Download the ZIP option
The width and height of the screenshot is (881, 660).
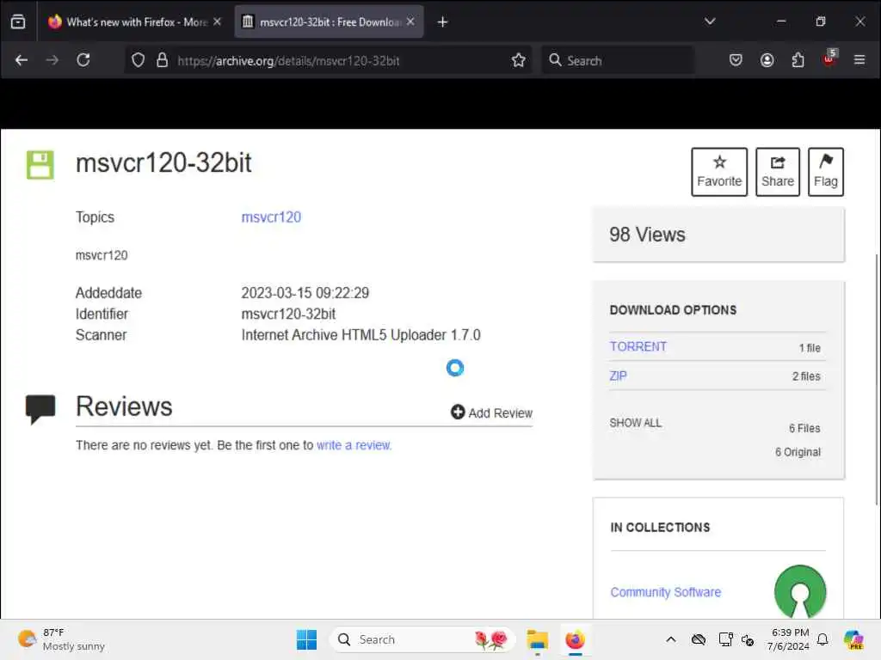(618, 376)
